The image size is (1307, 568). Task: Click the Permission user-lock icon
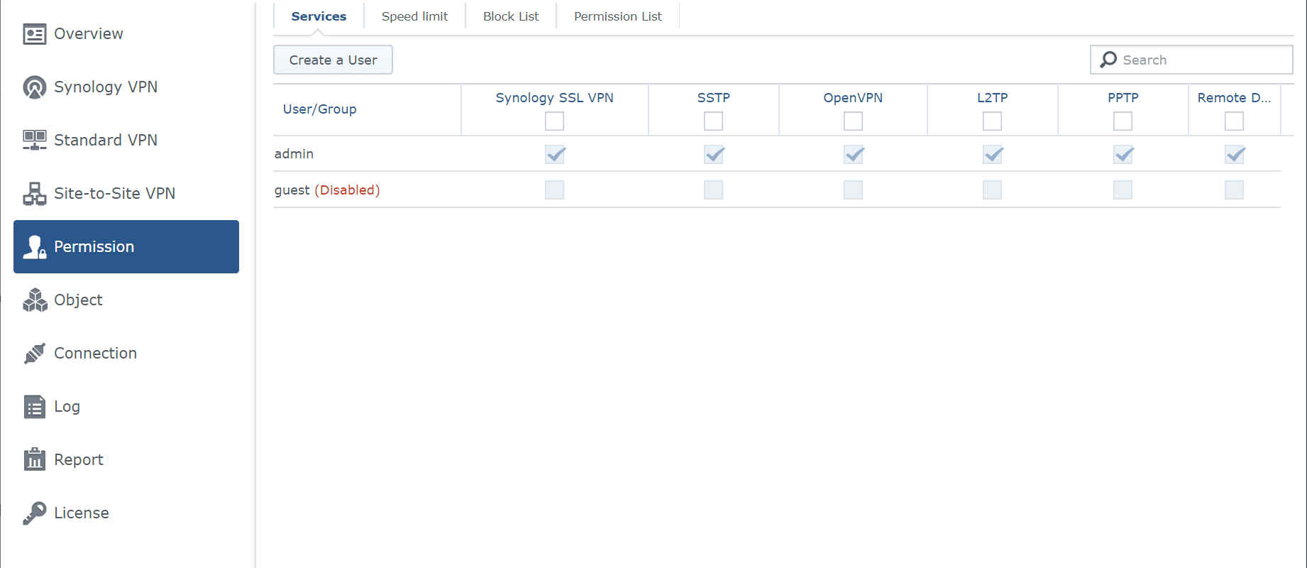pyautogui.click(x=34, y=246)
